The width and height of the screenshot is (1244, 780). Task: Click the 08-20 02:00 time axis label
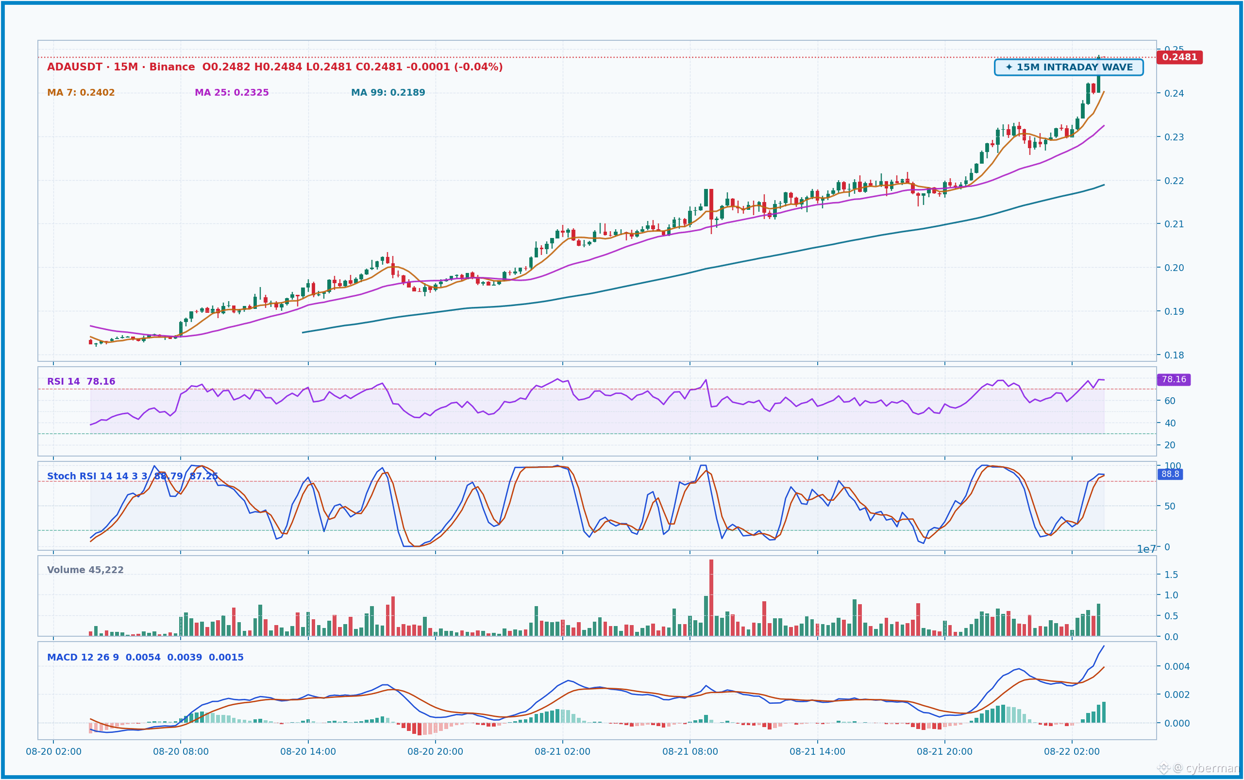click(x=53, y=752)
